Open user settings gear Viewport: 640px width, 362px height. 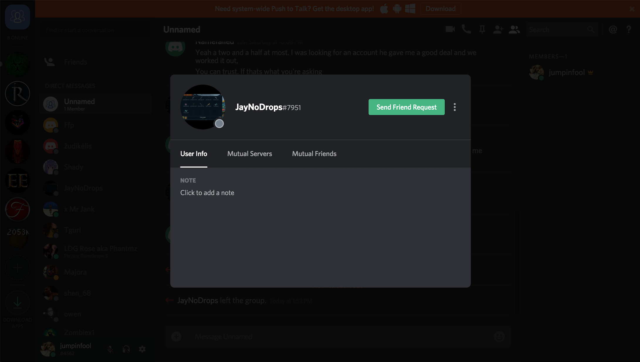[x=142, y=349]
